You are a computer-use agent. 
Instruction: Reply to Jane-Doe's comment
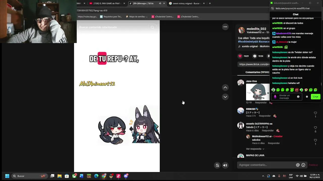click(261, 103)
